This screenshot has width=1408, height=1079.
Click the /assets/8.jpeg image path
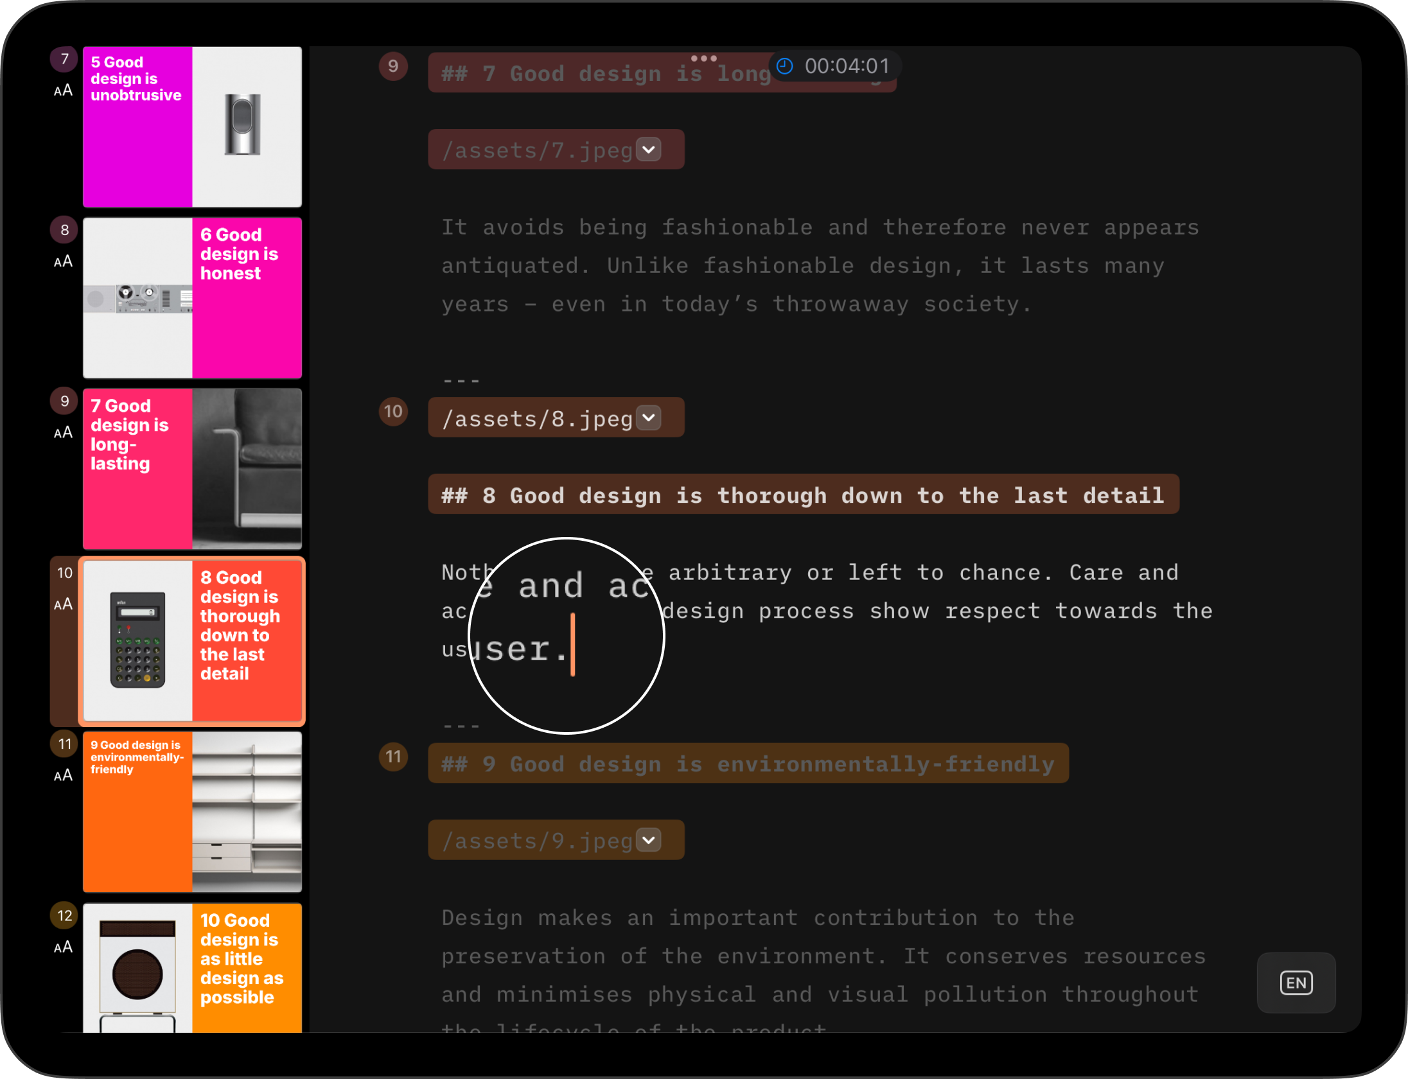(538, 419)
